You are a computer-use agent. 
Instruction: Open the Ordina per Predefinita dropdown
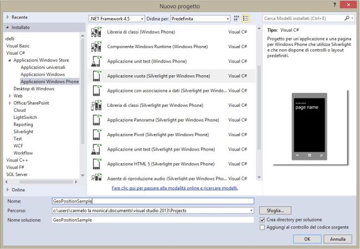click(x=200, y=19)
